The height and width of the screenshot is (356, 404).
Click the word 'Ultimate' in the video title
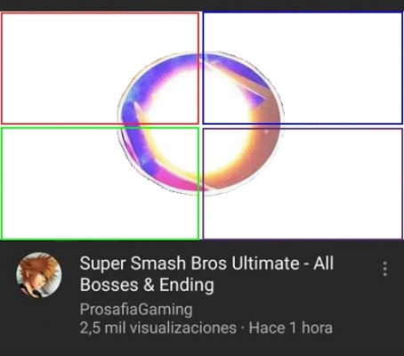point(265,263)
